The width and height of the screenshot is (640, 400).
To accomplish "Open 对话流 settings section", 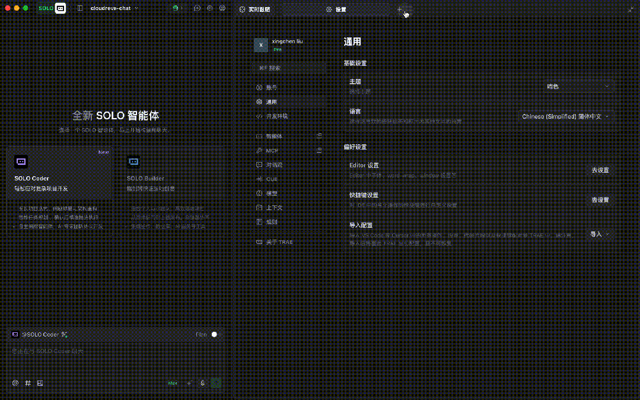I will [290, 164].
